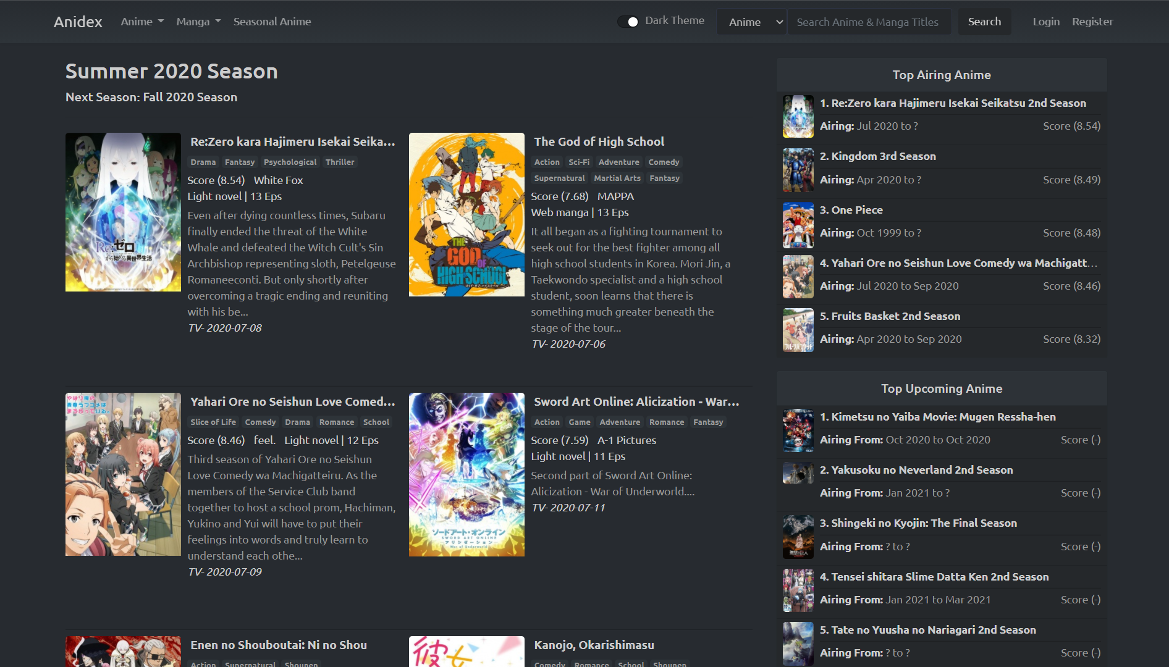Select the Adventure tag under Sword Art Online

tap(620, 422)
